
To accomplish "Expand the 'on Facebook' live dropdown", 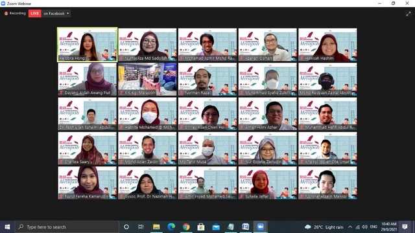I will (x=56, y=14).
